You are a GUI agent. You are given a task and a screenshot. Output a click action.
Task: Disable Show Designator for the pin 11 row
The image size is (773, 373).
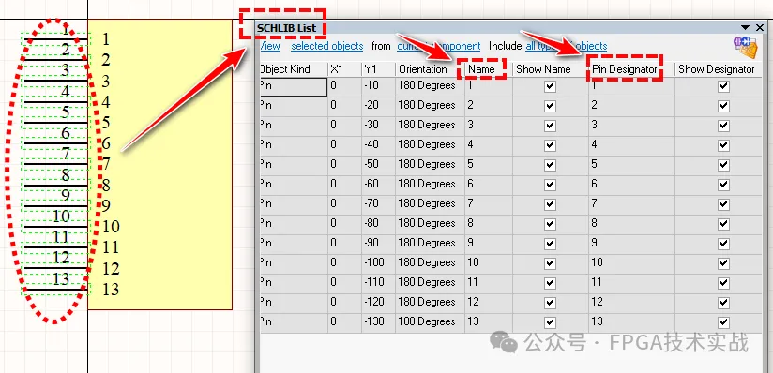[723, 283]
